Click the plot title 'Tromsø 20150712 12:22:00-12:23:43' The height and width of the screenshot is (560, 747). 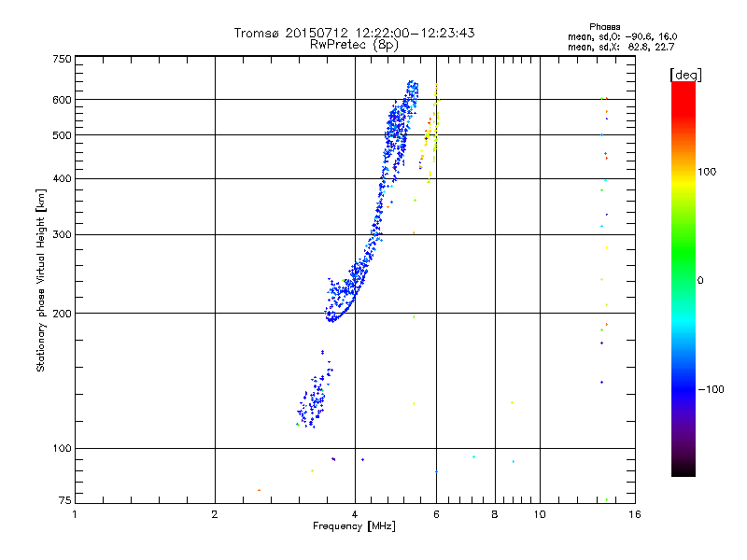[x=354, y=33]
